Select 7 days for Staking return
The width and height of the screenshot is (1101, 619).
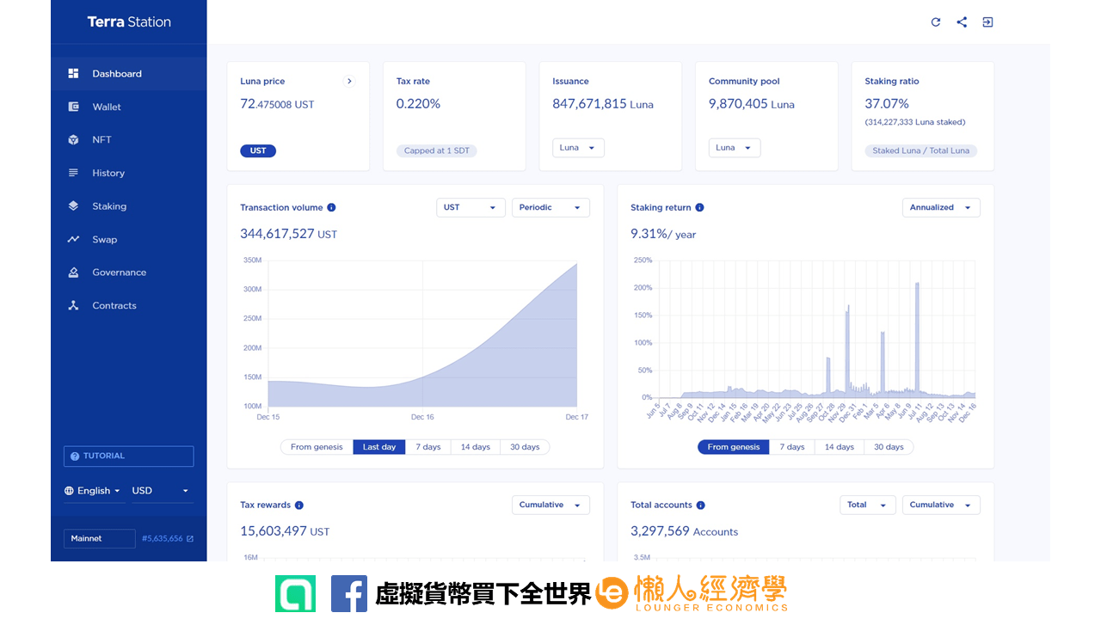point(792,447)
